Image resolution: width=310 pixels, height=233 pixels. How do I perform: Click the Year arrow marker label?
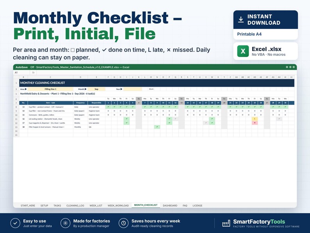(x=119, y=89)
